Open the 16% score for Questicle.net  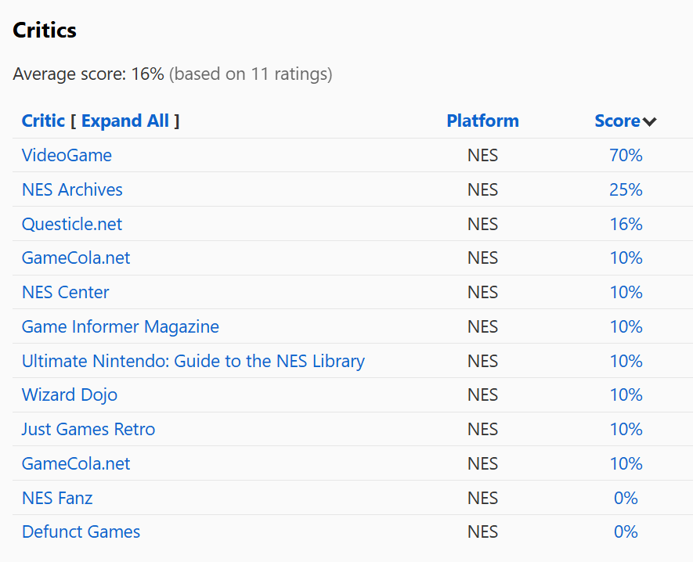pos(626,224)
